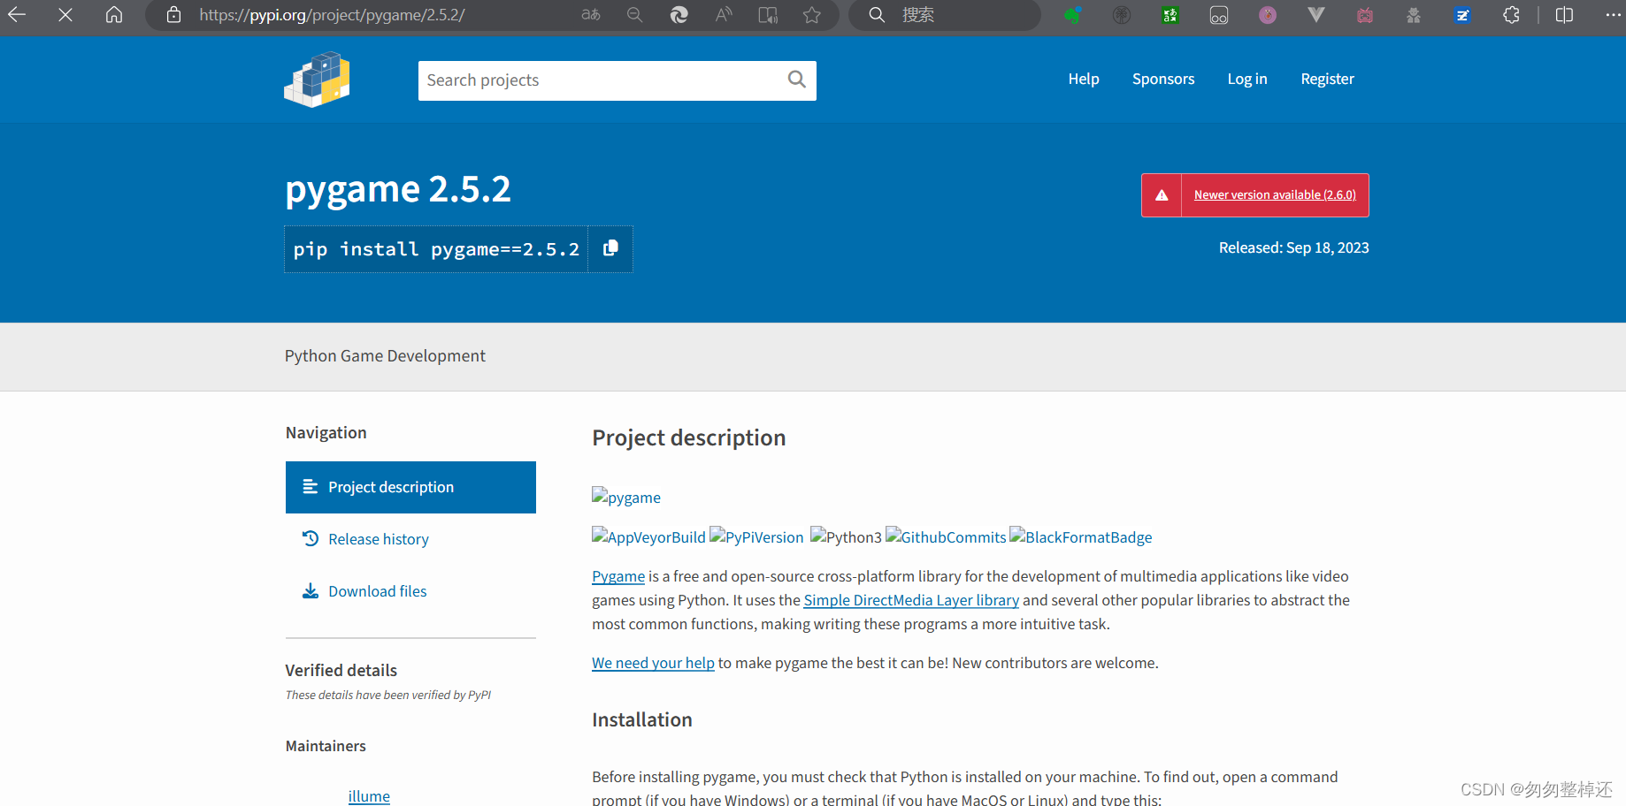Open the Help page

point(1084,79)
